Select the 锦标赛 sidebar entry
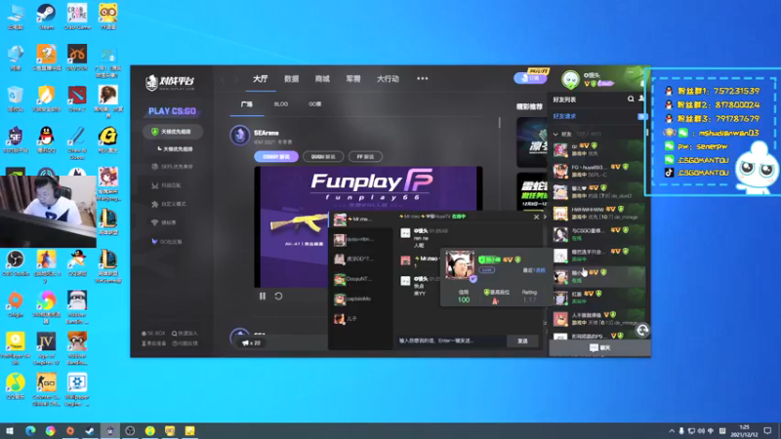Viewport: 781px width, 439px height. 164,222
